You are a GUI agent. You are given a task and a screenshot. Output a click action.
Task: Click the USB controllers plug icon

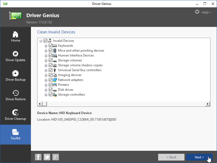tap(55, 70)
